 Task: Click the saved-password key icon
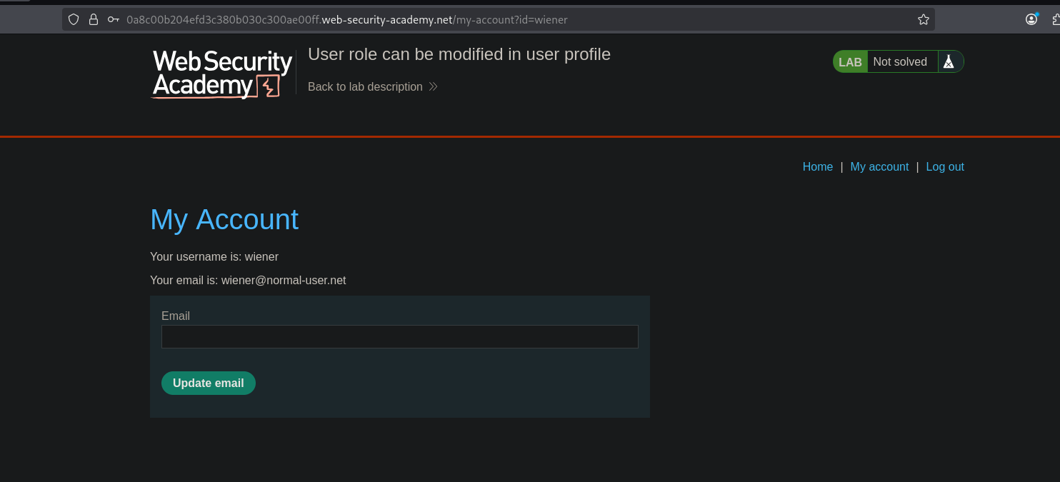[114, 20]
